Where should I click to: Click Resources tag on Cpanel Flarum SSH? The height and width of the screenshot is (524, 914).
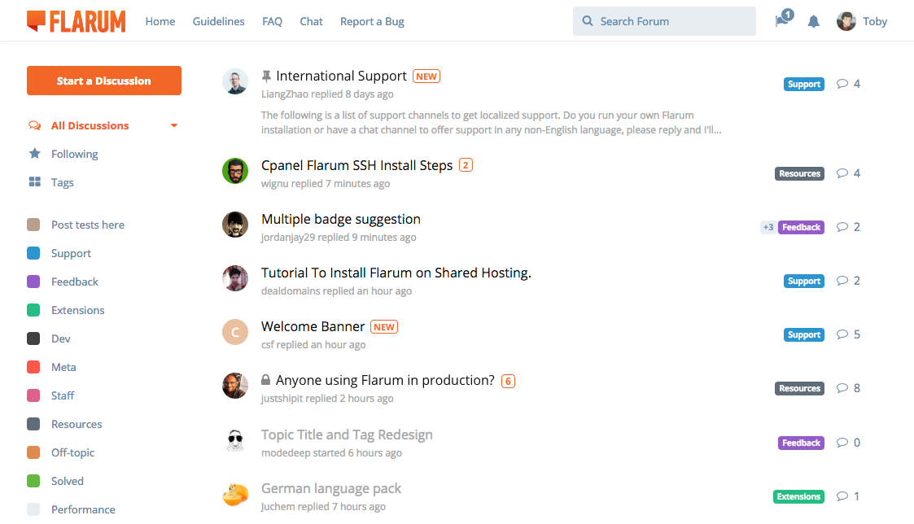(800, 173)
